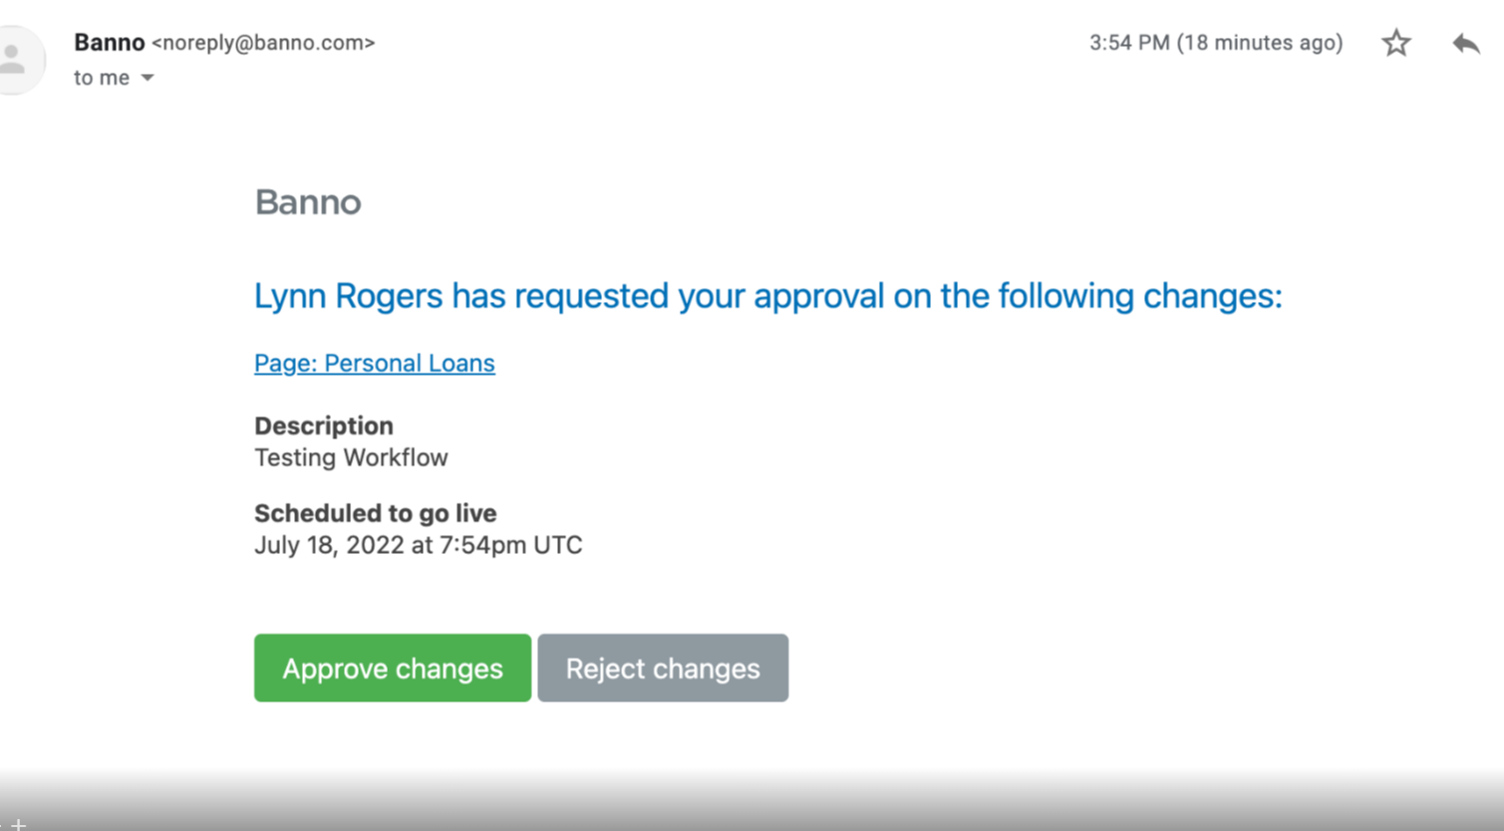Viewport: 1504px width, 831px height.
Task: Click the name Lynn Rogers in headline
Action: pyautogui.click(x=348, y=296)
